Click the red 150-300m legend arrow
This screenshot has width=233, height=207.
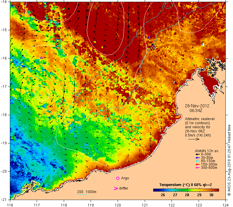pyautogui.click(x=198, y=164)
